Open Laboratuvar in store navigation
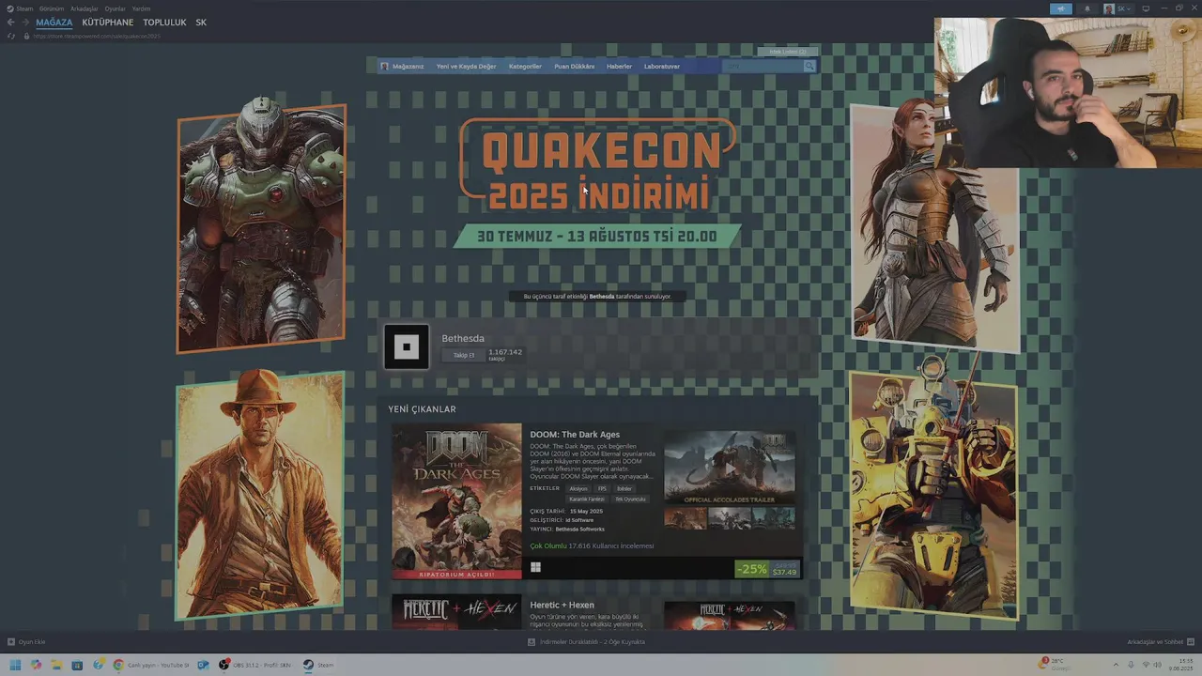Screen dimensions: 1202x676 click(x=662, y=67)
